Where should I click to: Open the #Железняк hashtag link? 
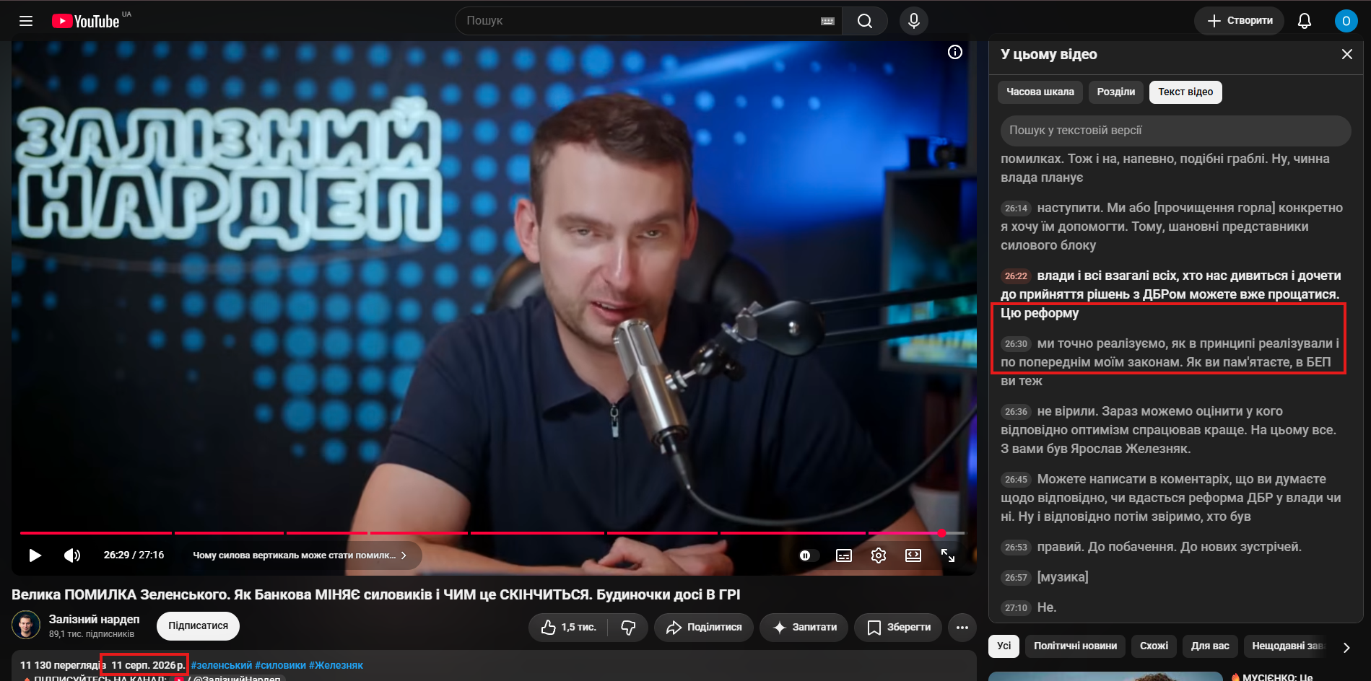pos(336,665)
